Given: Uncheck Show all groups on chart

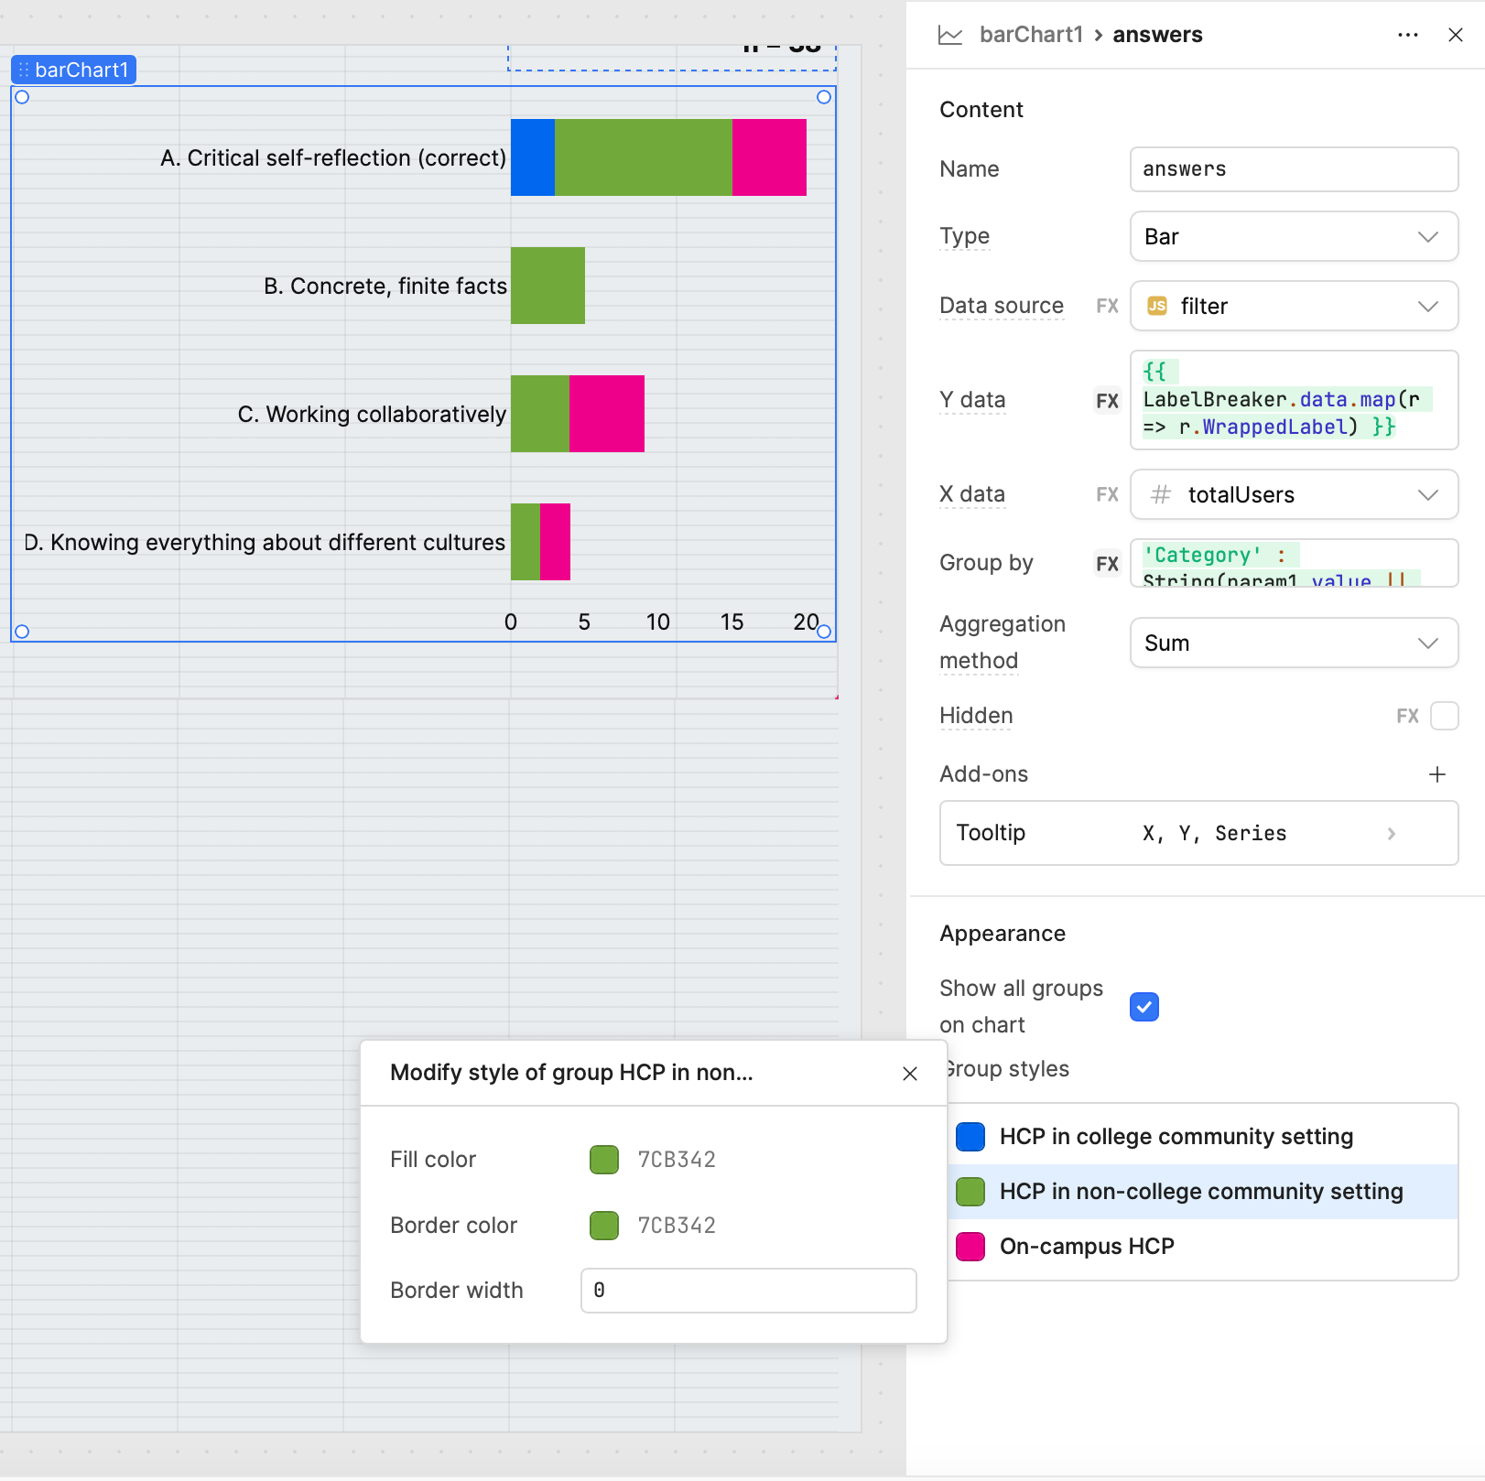Looking at the screenshot, I should click(x=1144, y=1007).
